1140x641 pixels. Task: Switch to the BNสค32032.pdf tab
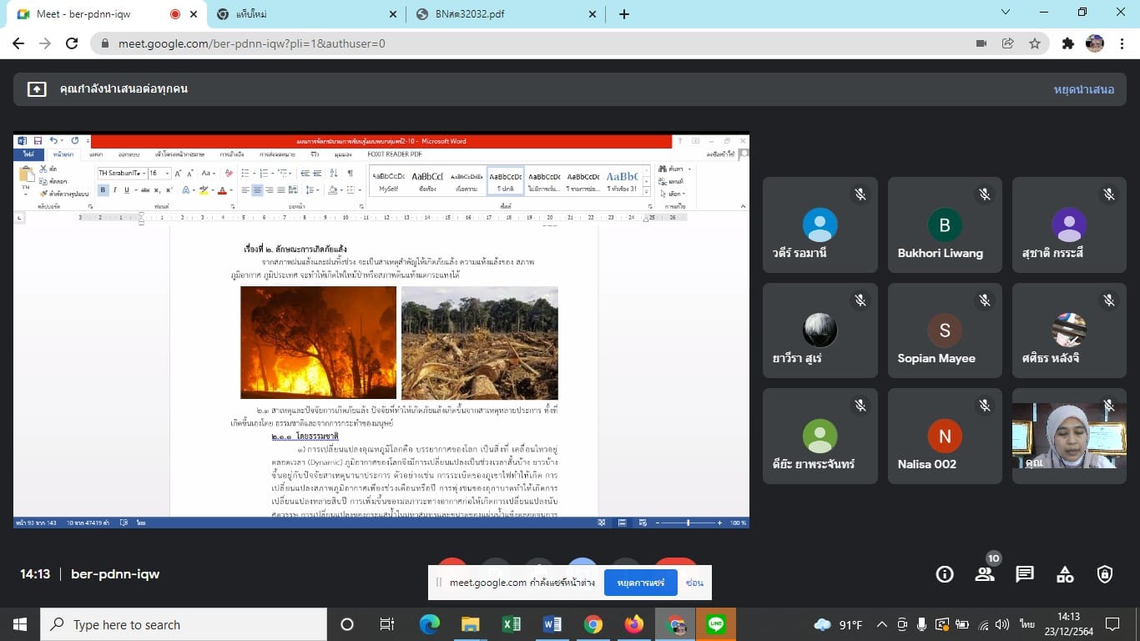coord(501,14)
